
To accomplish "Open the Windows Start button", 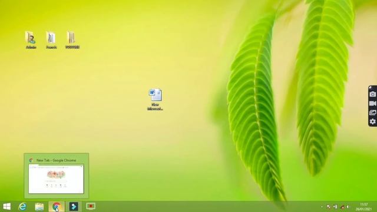I will click(6, 207).
